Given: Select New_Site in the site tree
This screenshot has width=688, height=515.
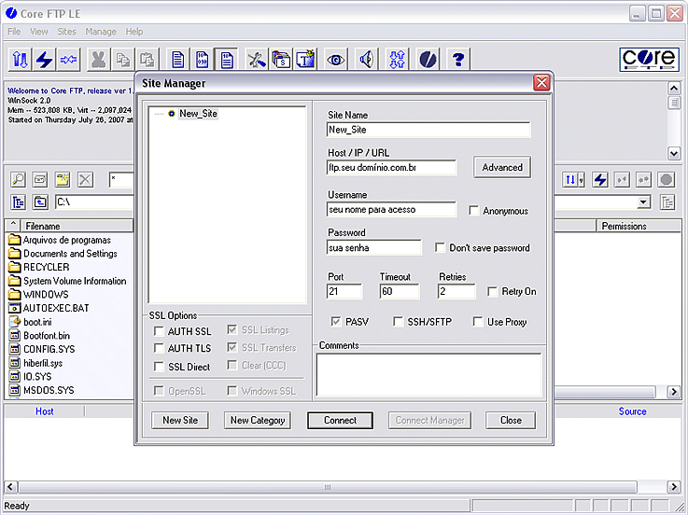Looking at the screenshot, I should 198,114.
